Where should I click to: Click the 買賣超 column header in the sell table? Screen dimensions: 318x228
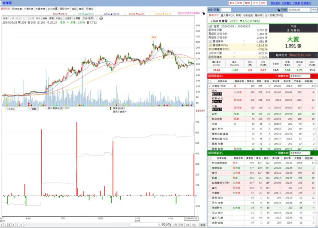[x=249, y=158]
